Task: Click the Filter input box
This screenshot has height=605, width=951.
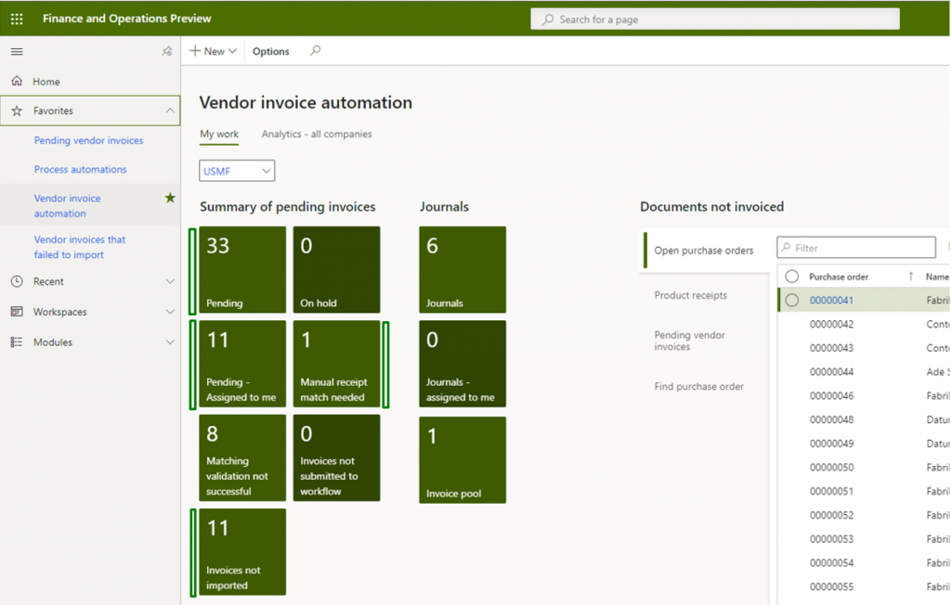Action: (x=855, y=248)
